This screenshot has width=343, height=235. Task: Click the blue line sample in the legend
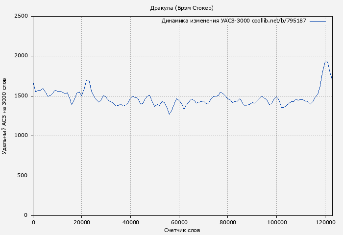click(318, 21)
